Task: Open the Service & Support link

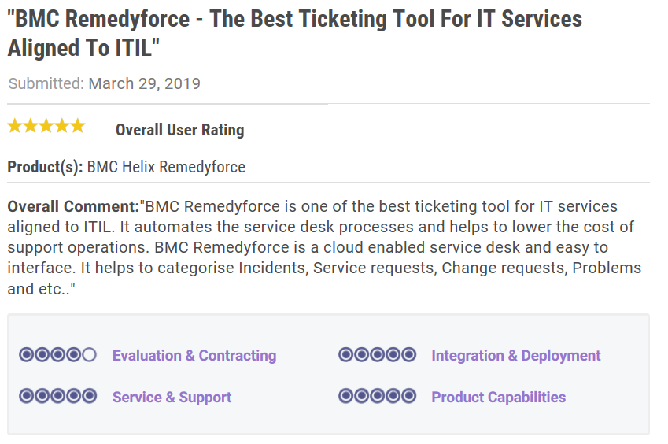Action: coord(172,397)
